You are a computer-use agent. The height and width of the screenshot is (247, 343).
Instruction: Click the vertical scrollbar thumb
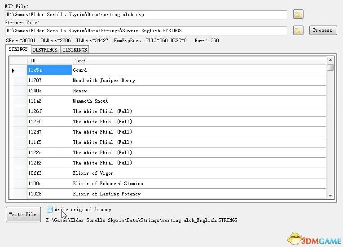[x=330, y=67]
